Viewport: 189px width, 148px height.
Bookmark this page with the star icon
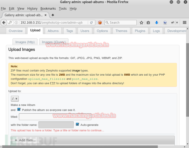click(141, 23)
